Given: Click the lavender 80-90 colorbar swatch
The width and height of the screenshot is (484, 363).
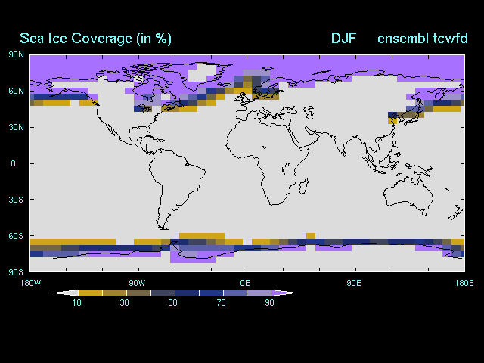Looking at the screenshot, I should click(x=259, y=293).
